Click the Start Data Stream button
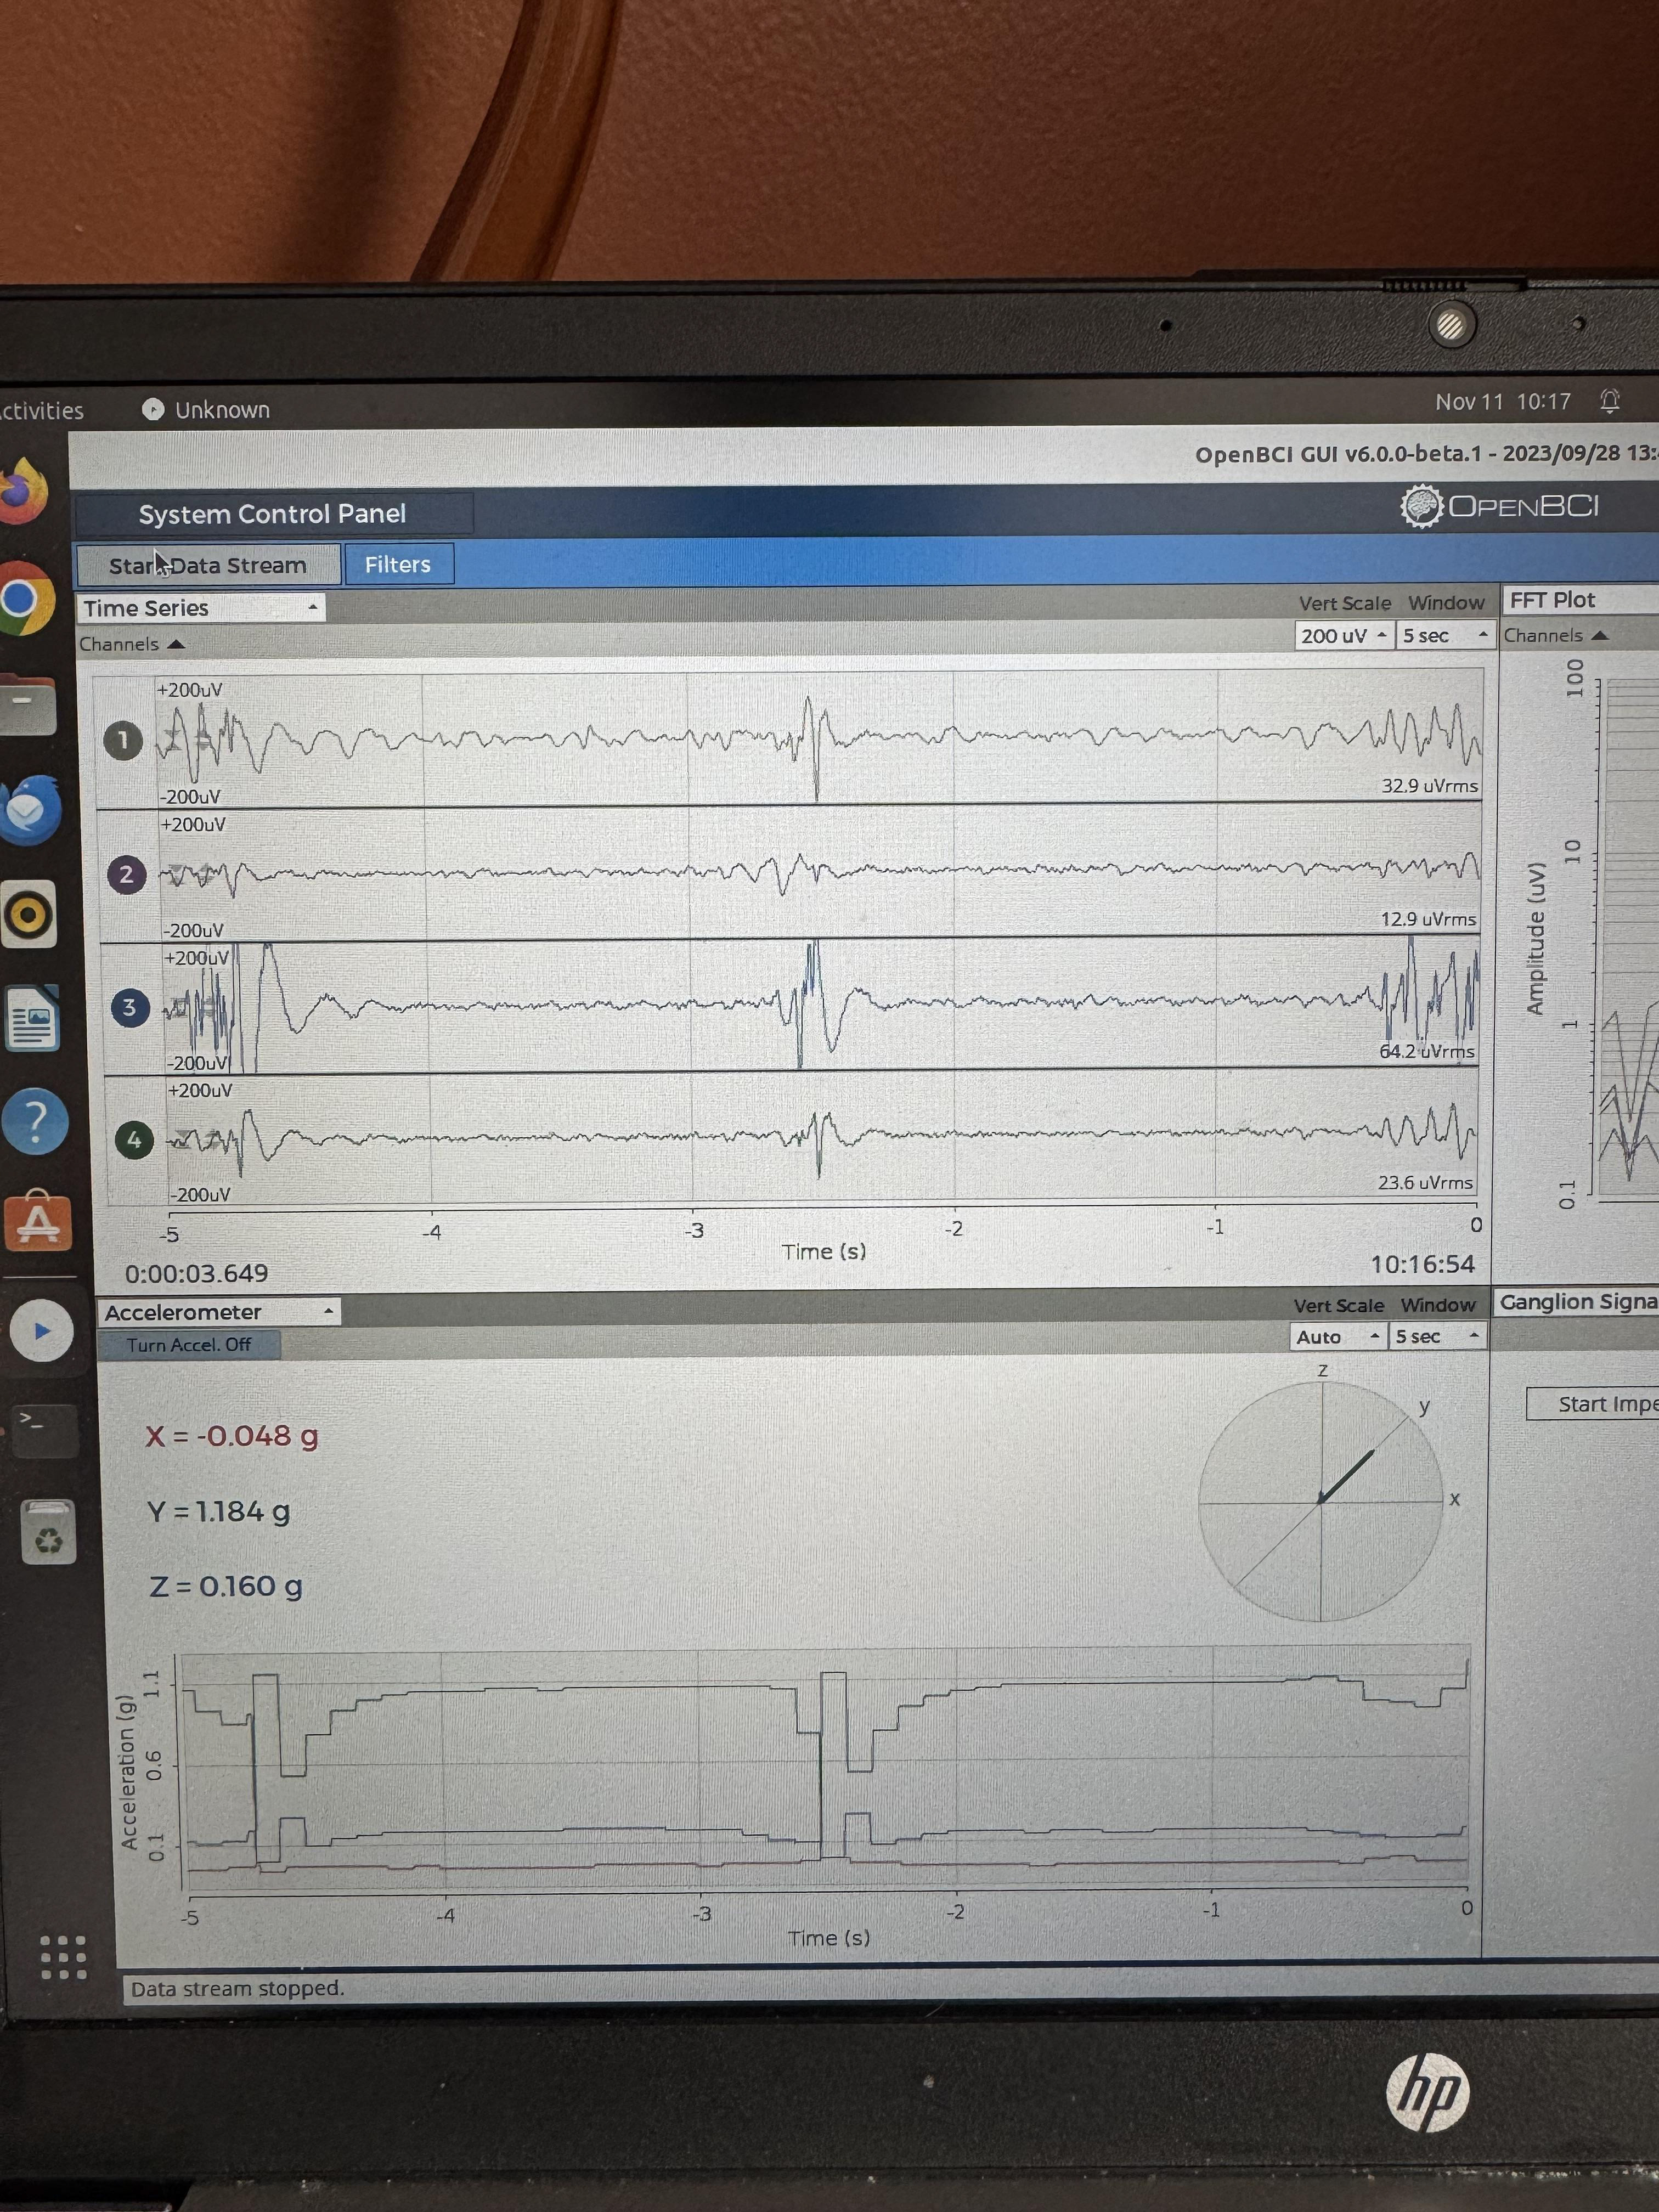 [x=208, y=566]
